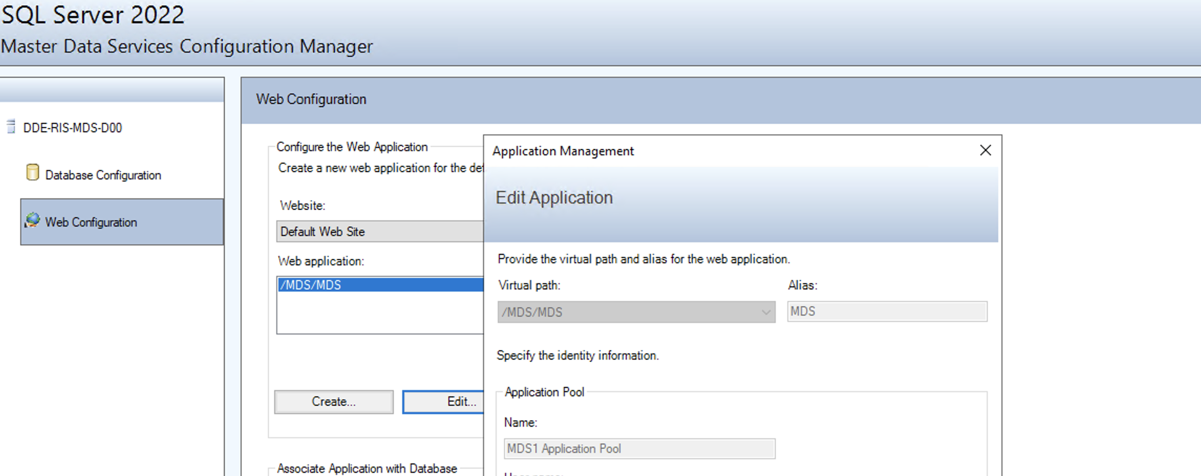Click the Name: label in Application Pool
The image size is (1201, 476).
521,423
